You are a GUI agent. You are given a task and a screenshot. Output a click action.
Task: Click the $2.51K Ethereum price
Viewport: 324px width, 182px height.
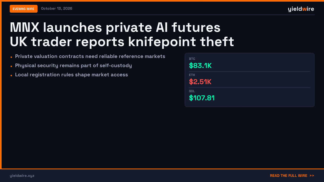pyautogui.click(x=200, y=82)
